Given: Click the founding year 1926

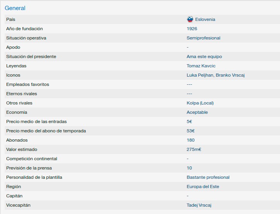Looking at the screenshot, I should (192, 29).
